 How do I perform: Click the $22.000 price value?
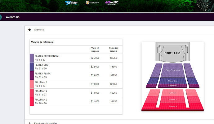[x=95, y=67]
